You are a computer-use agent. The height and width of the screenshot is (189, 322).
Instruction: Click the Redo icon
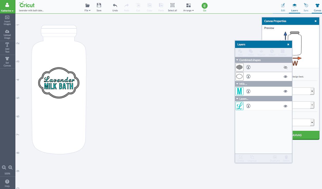click(x=126, y=7)
